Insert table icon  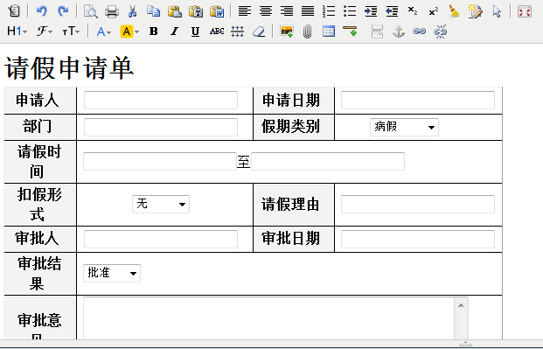tap(328, 31)
